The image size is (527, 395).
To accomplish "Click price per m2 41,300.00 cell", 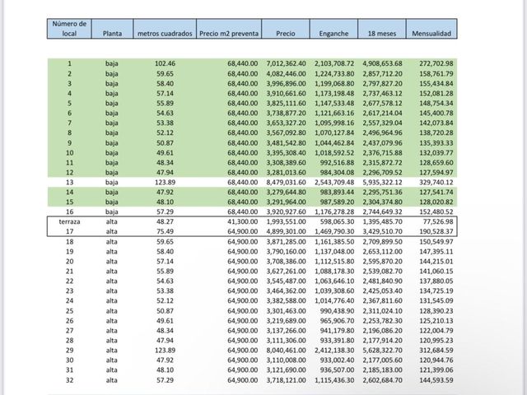I will [x=243, y=221].
